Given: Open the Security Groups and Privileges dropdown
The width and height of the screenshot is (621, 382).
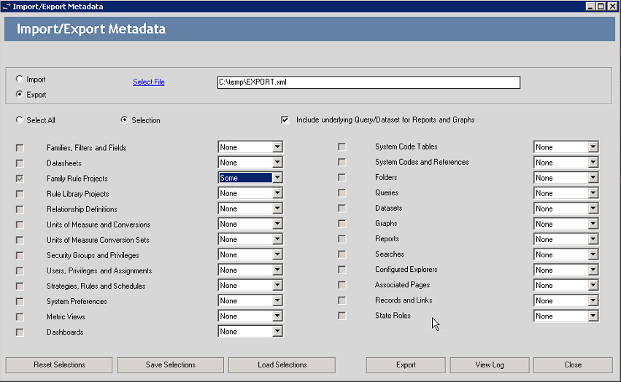Looking at the screenshot, I should (250, 254).
